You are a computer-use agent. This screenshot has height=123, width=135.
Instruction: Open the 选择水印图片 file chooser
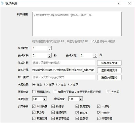click(x=109, y=77)
